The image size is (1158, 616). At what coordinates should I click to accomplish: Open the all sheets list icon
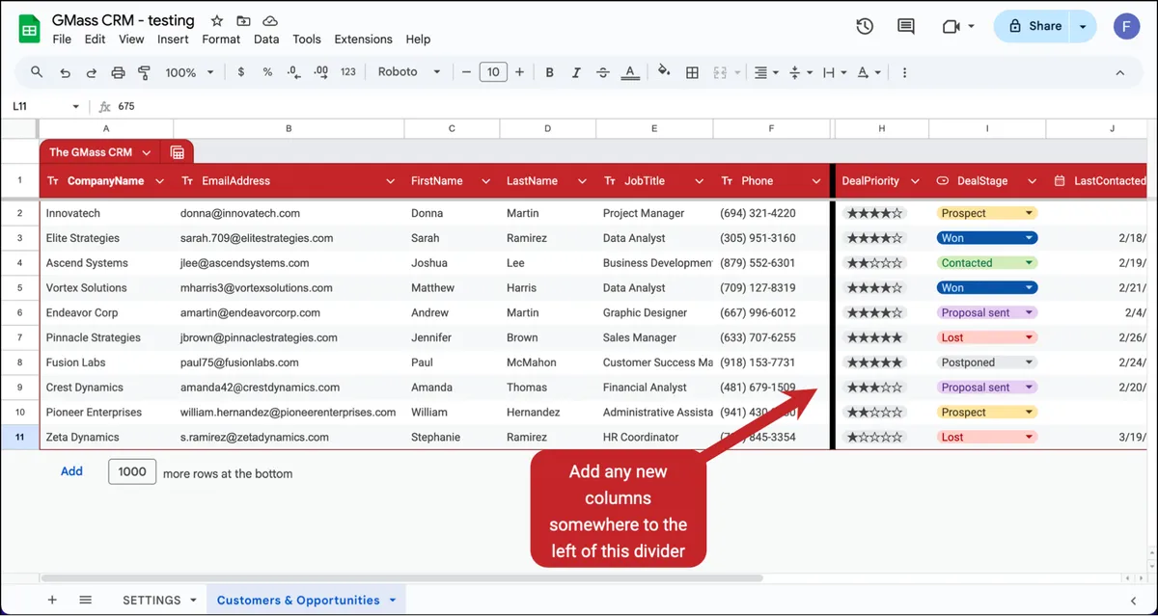(x=85, y=600)
